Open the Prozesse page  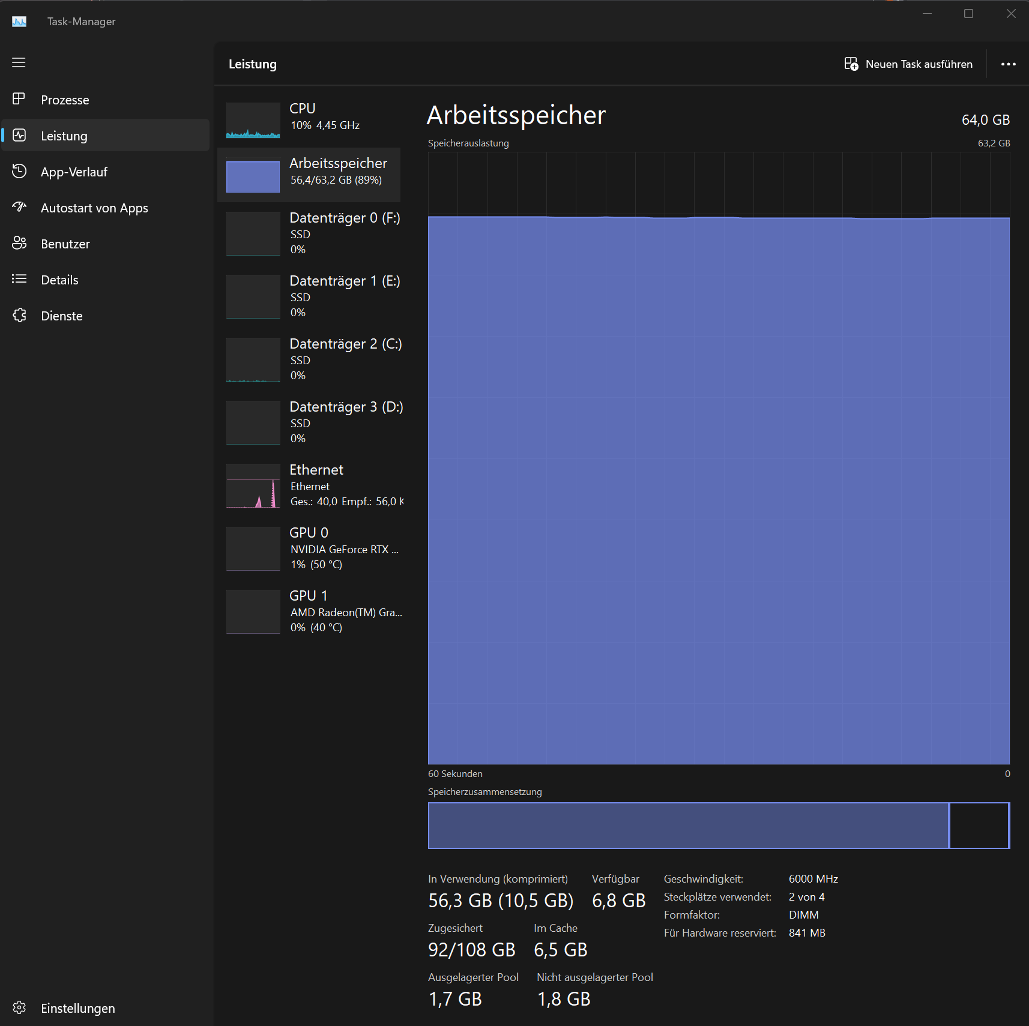[x=105, y=100]
